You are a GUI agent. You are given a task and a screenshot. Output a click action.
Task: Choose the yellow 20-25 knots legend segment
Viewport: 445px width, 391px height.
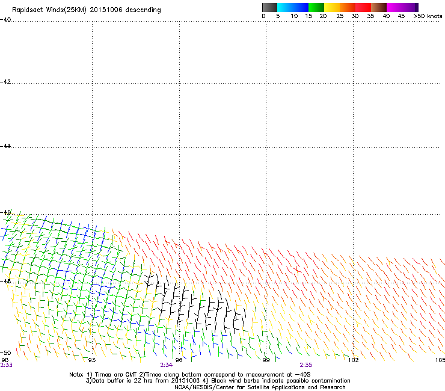coord(332,7)
